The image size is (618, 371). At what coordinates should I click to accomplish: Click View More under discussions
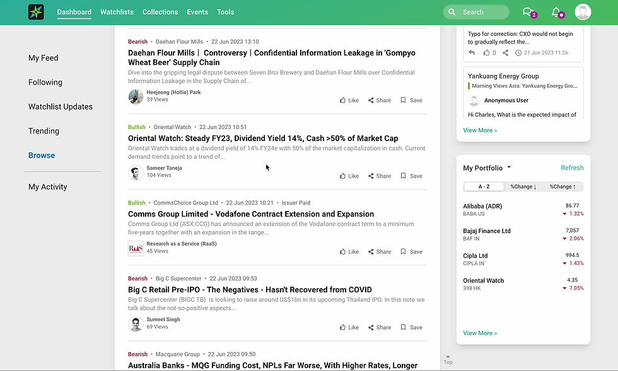[480, 130]
